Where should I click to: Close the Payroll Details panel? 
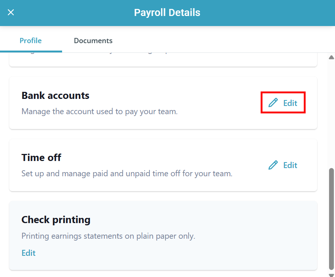(11, 13)
